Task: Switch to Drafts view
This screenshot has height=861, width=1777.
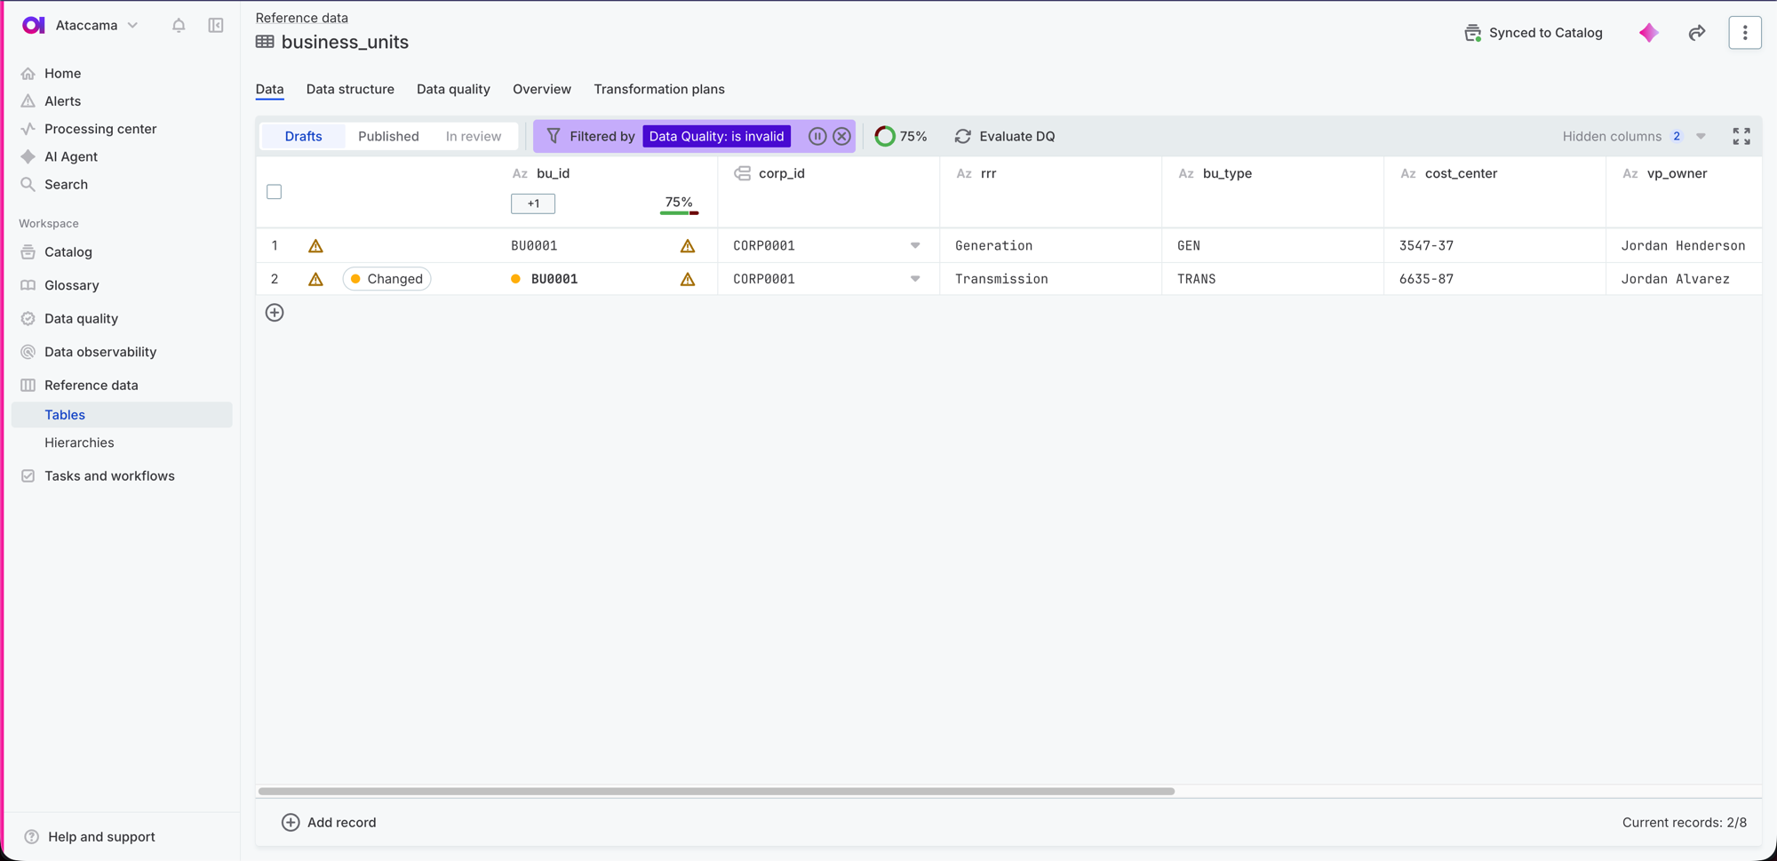Action: point(303,136)
